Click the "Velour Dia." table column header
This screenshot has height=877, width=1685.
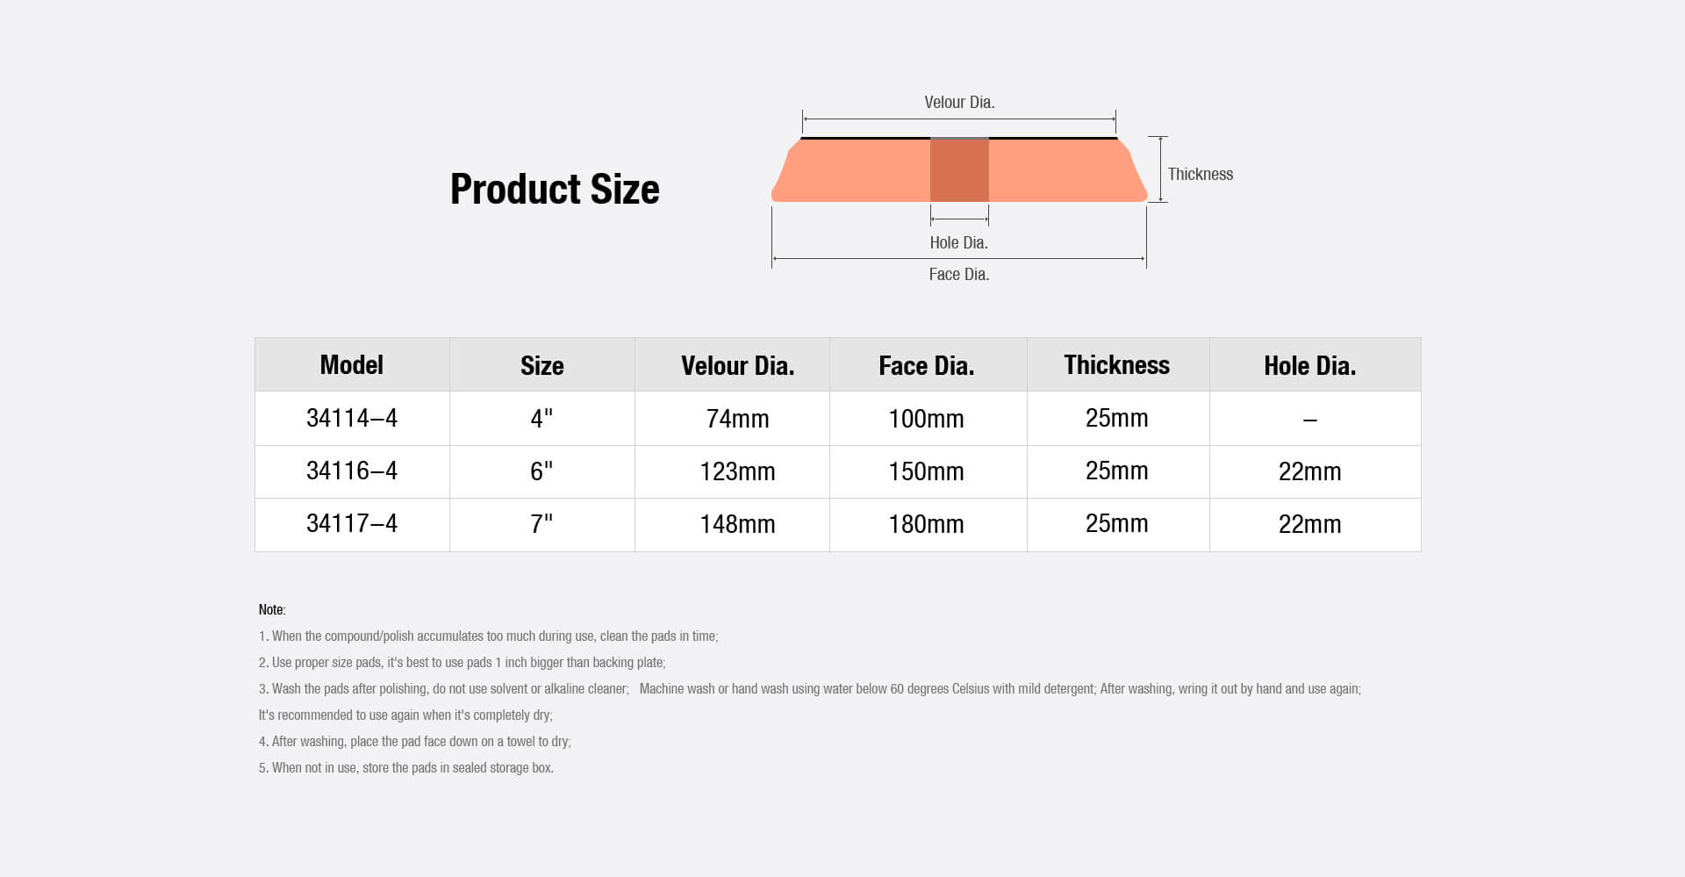pyautogui.click(x=737, y=366)
